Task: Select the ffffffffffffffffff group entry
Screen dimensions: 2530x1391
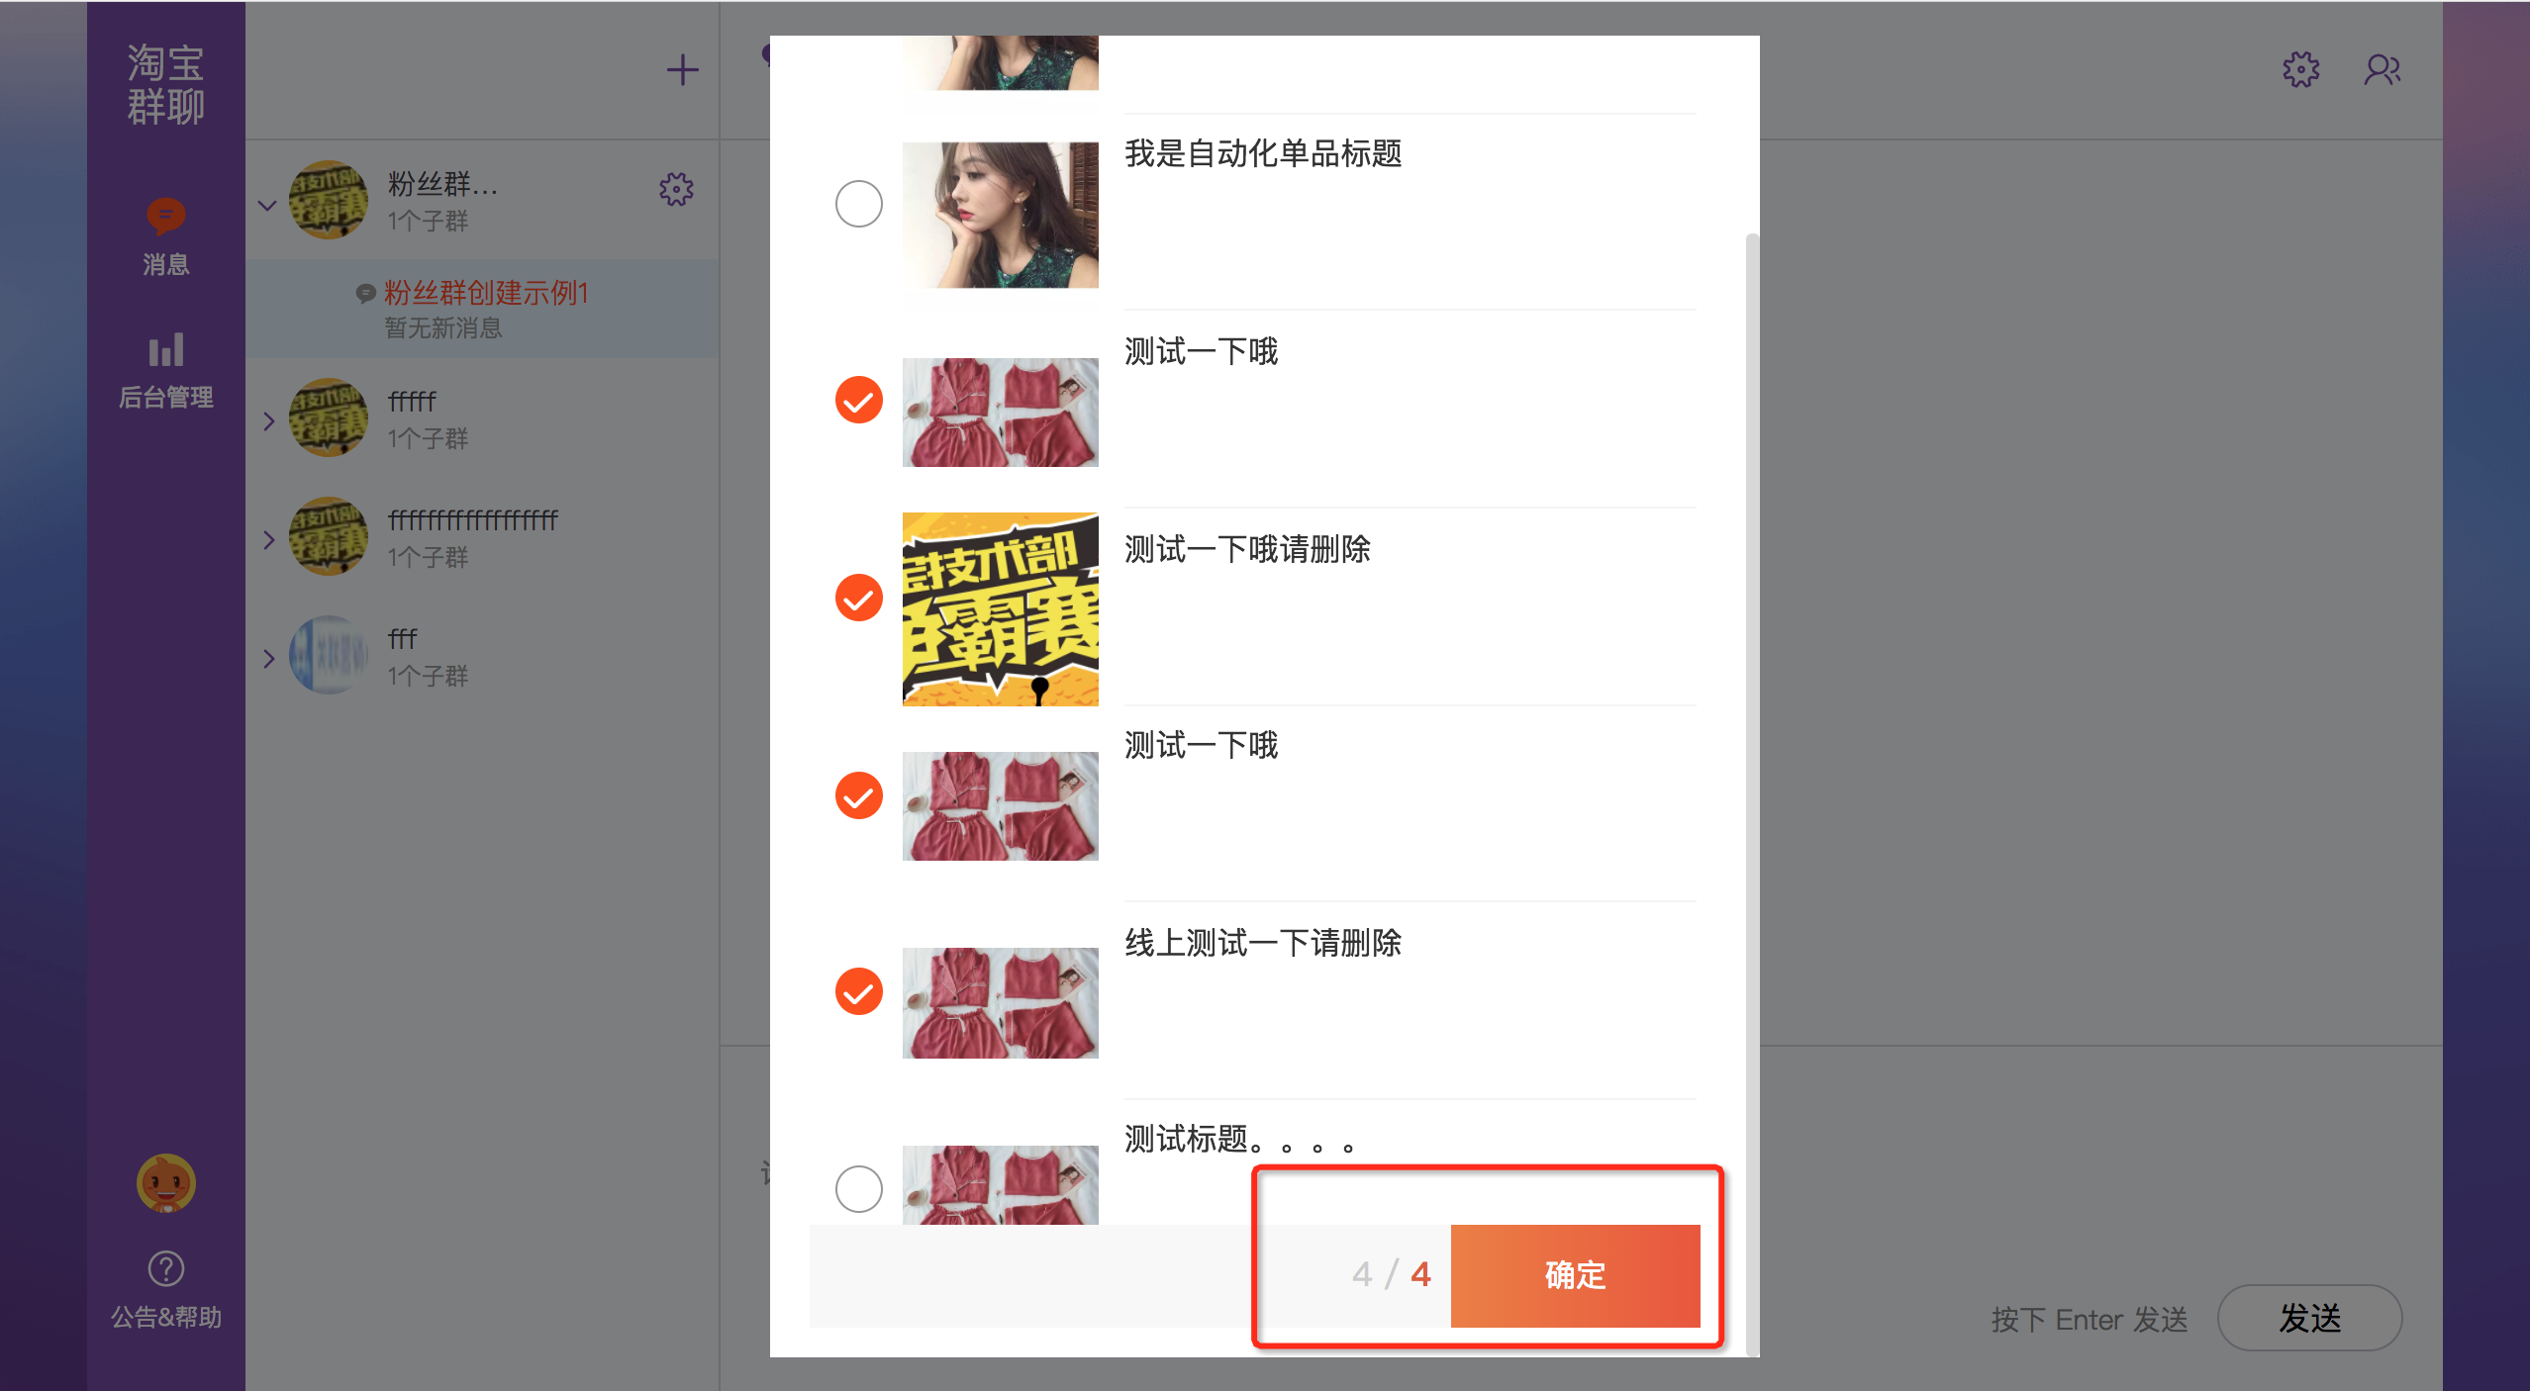Action: pos(482,536)
